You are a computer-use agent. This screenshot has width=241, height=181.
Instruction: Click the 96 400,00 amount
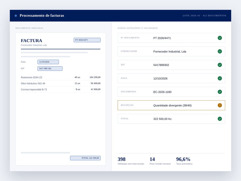95,83
